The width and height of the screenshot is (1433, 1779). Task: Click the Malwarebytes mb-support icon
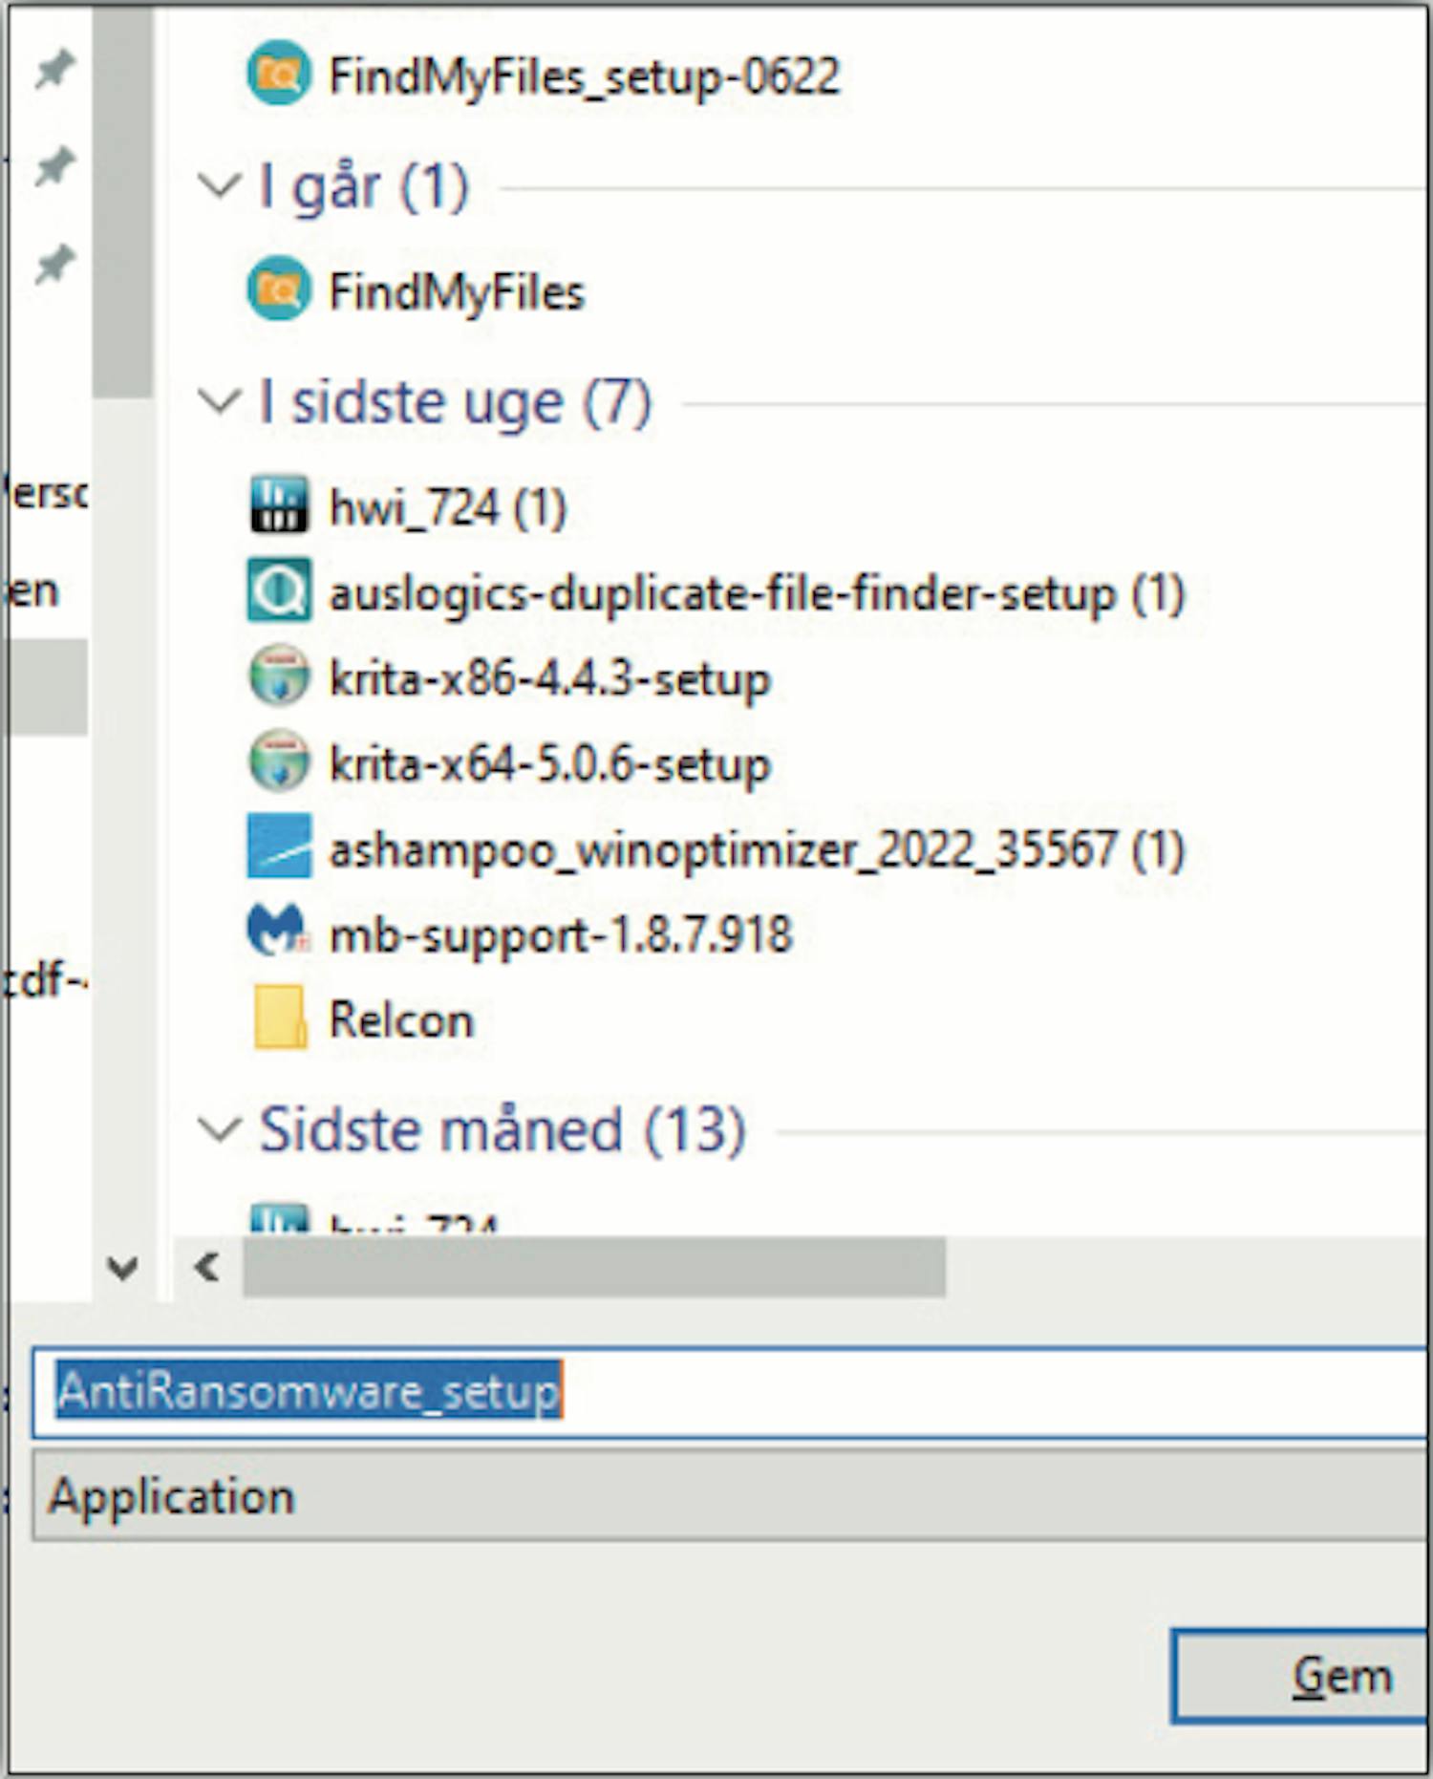tap(278, 930)
